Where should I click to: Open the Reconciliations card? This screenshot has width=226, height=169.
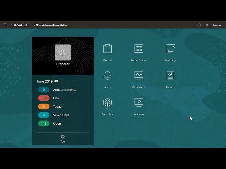pyautogui.click(x=139, y=53)
